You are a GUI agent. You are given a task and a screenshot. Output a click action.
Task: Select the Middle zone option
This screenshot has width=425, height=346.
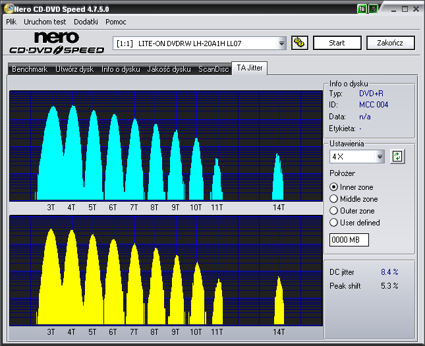click(334, 199)
